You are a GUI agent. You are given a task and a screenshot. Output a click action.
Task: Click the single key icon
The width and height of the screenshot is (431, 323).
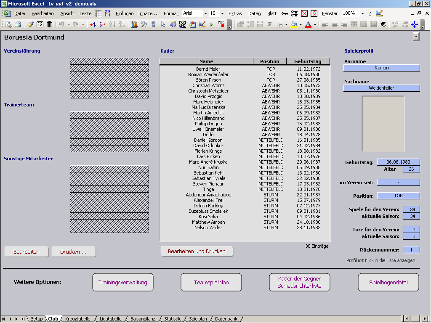coord(285,13)
